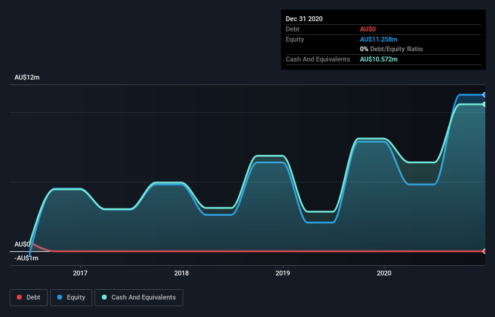Click the AU$10.572m cash value

[x=379, y=59]
